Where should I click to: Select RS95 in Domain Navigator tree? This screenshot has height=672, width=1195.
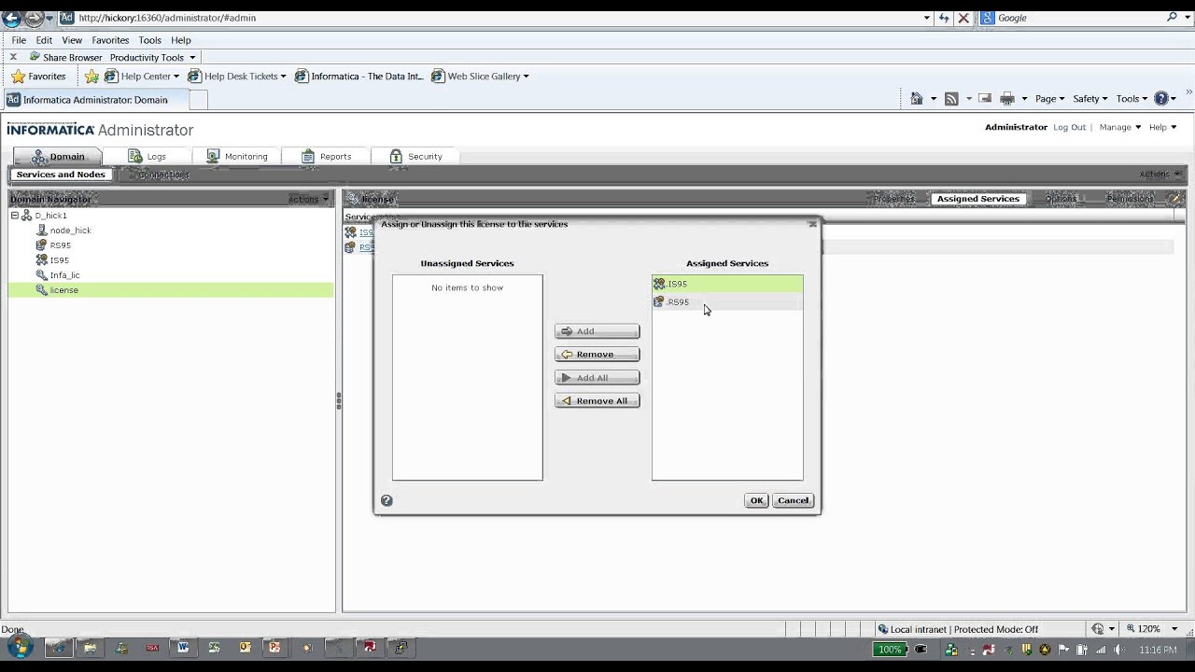(x=60, y=245)
